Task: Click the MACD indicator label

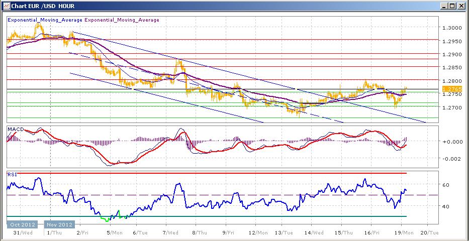Action: pyautogui.click(x=14, y=130)
